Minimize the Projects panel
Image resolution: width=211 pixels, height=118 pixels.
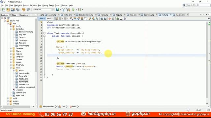[35, 15]
